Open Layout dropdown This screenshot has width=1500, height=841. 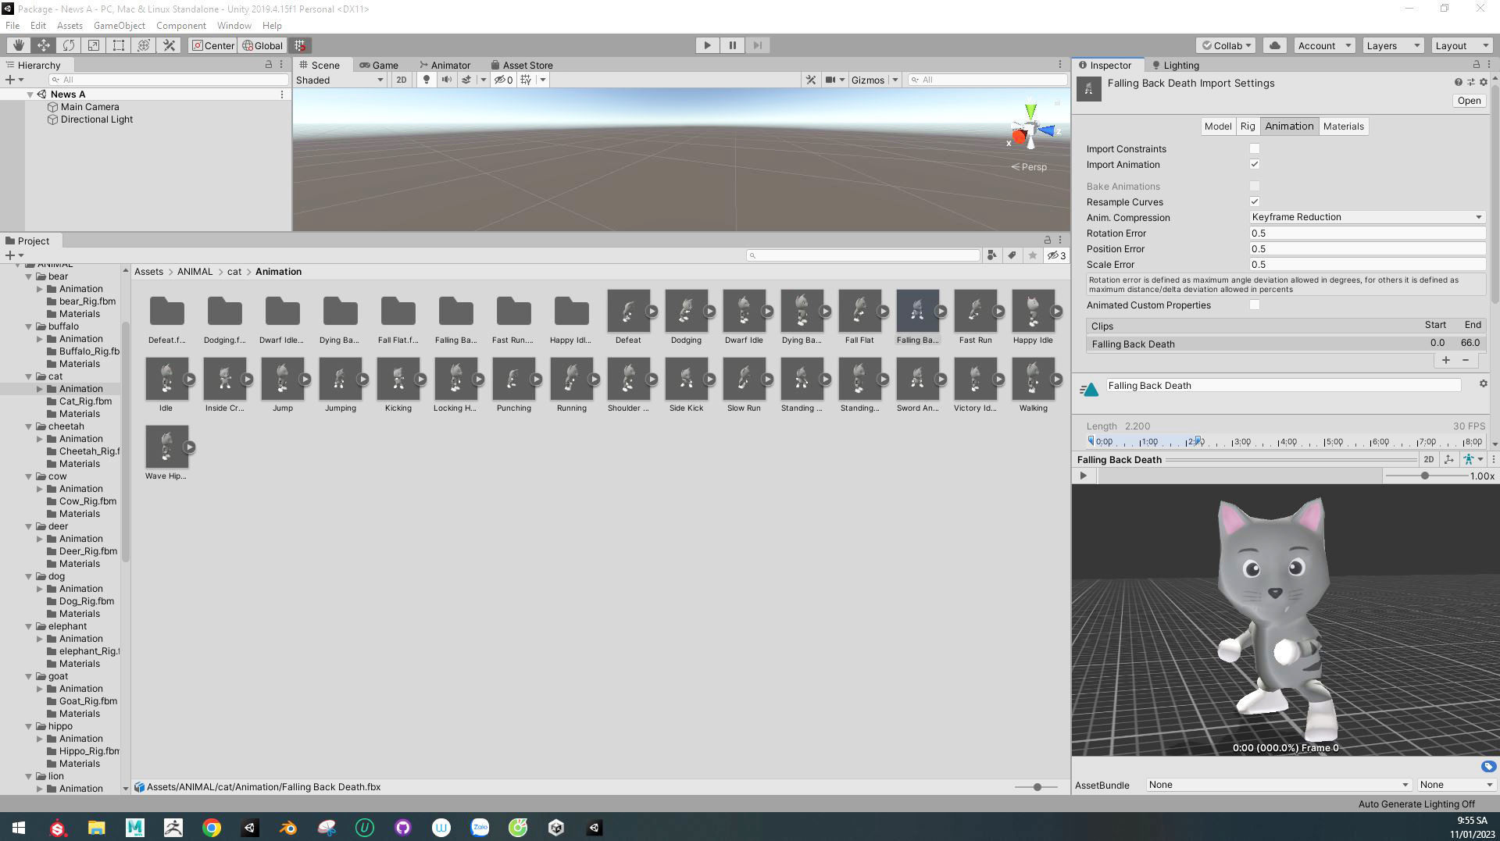[1462, 45]
